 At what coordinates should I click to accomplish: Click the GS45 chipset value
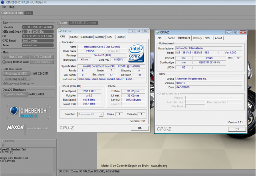(209, 58)
